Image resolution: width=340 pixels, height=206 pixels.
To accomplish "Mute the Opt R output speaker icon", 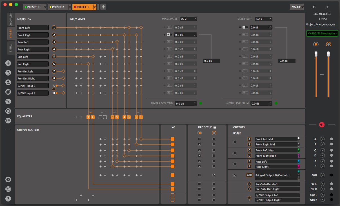I will pyautogui.click(x=323, y=200).
